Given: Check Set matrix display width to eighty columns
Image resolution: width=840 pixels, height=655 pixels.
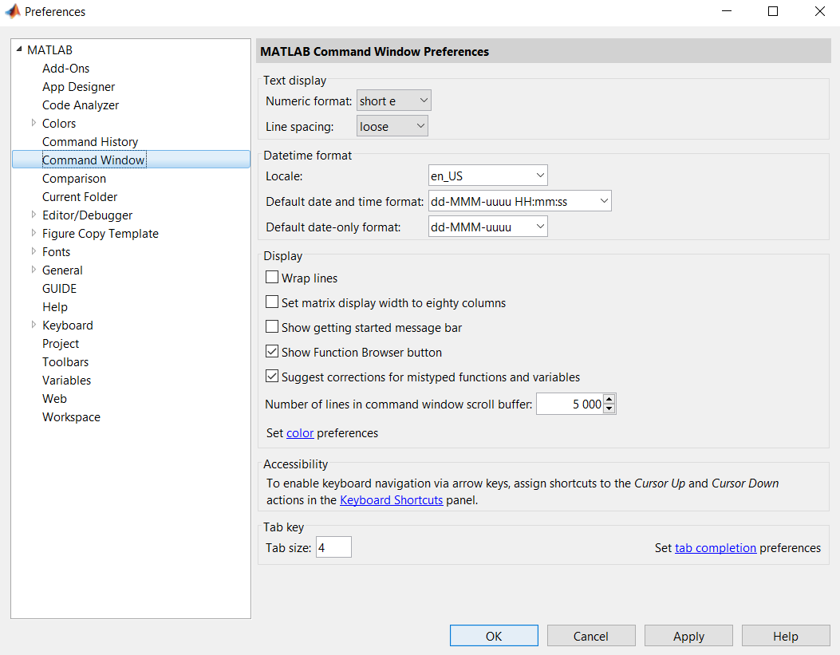Looking at the screenshot, I should click(272, 302).
